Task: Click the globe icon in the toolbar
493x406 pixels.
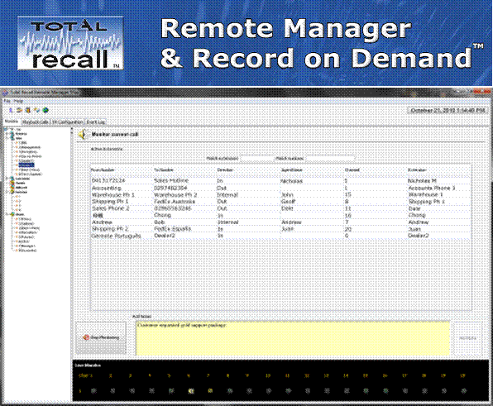Action: point(45,110)
